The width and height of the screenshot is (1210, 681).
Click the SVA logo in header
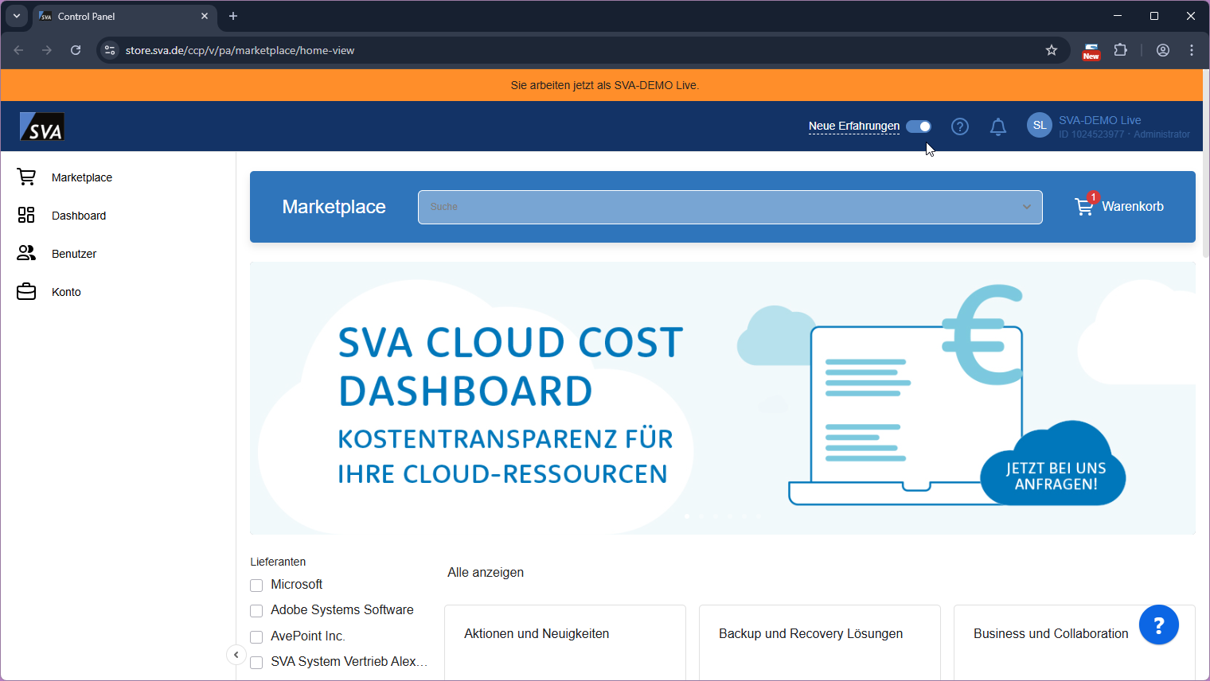pyautogui.click(x=42, y=126)
